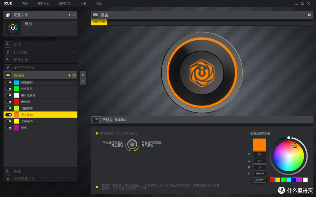Click the grid view icon in 设备 header
Image resolution: width=316 pixels, height=197 pixels.
coord(309,15)
